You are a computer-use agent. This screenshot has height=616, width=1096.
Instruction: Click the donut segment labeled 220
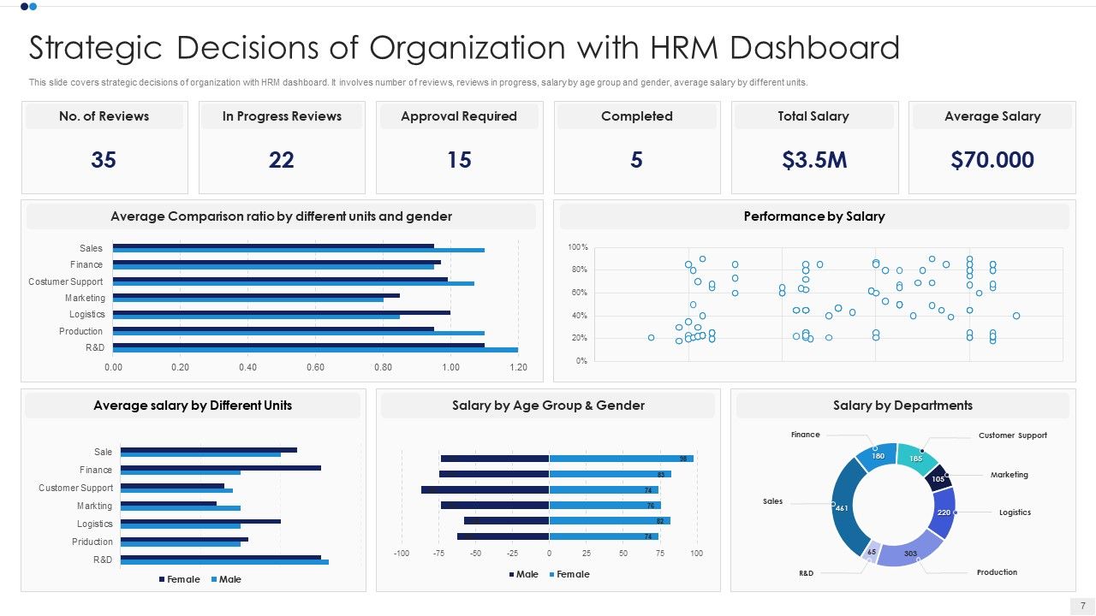click(x=944, y=512)
